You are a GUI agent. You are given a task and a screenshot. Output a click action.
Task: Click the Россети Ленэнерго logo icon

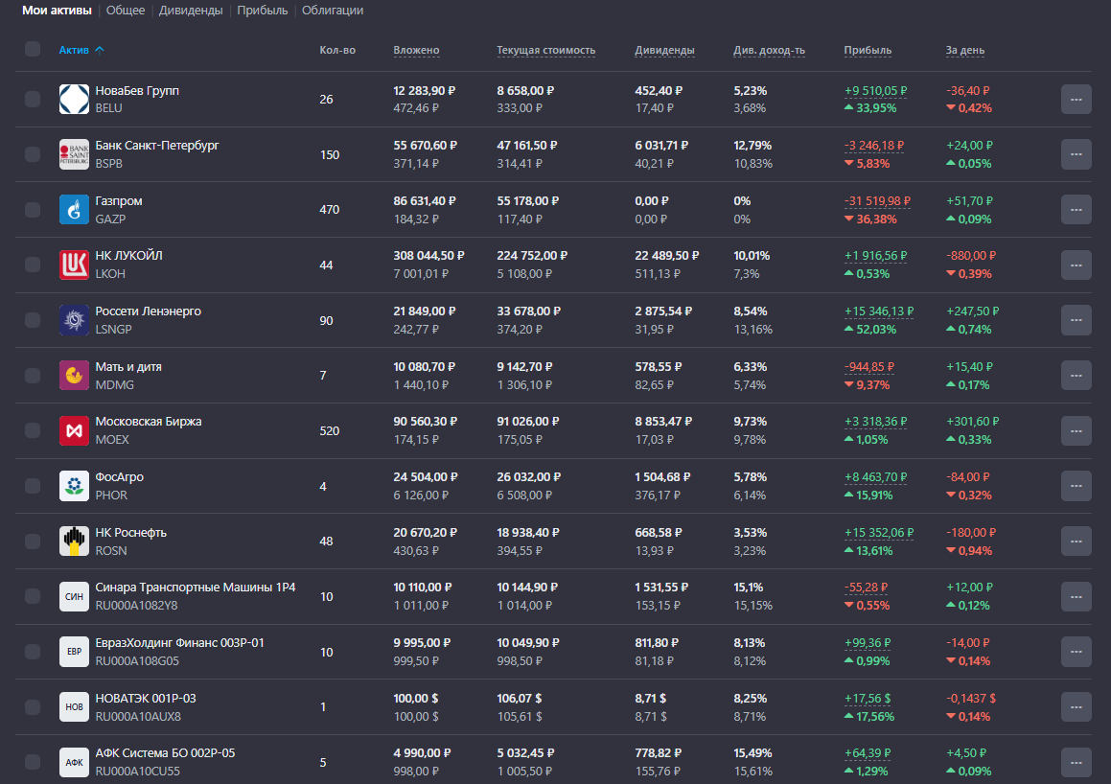(x=74, y=320)
